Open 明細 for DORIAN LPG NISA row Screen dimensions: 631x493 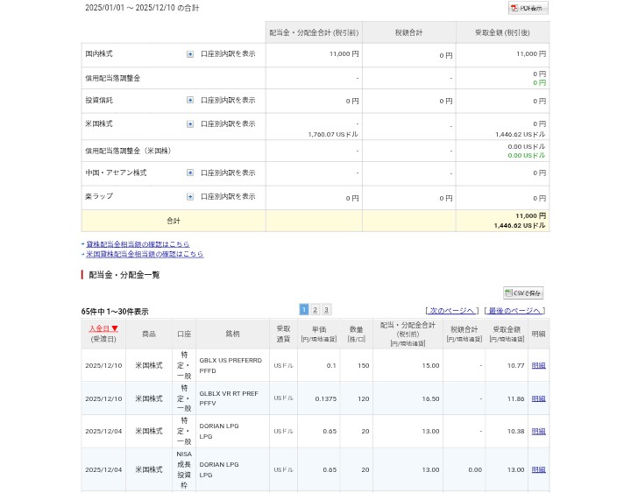click(538, 470)
